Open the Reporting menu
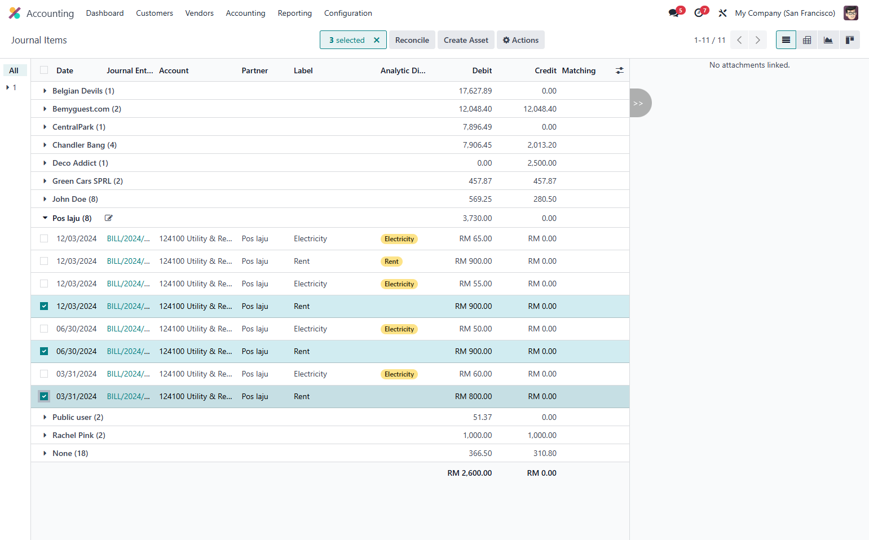Screen dimensions: 869x540 click(294, 13)
